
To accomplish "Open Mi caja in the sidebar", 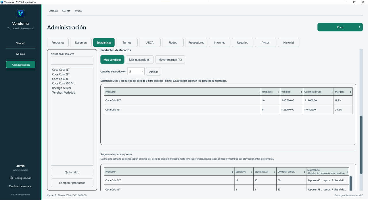I will point(20,54).
